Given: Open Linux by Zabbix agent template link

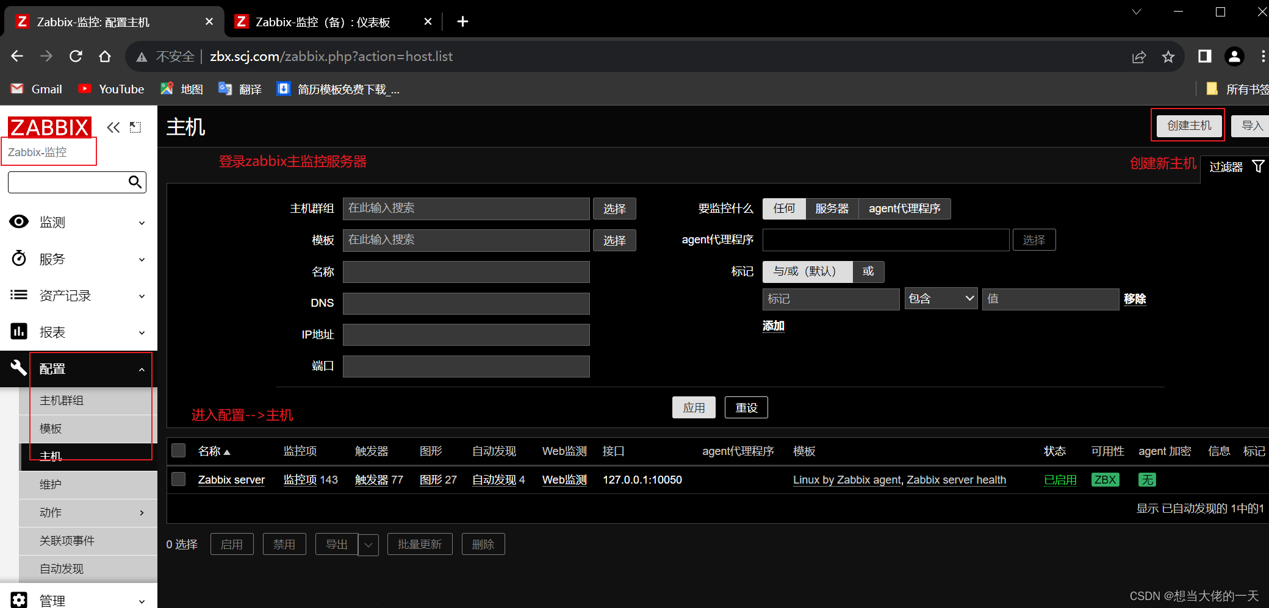Looking at the screenshot, I should pyautogui.click(x=847, y=480).
